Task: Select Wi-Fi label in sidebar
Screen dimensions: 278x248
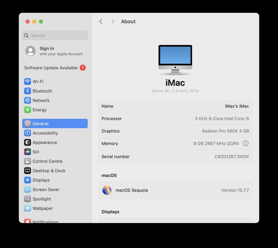Action: coord(38,81)
